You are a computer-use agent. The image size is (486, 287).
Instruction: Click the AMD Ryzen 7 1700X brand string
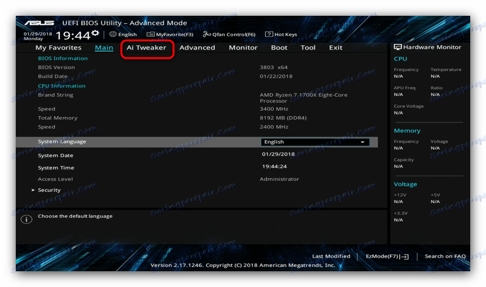[304, 98]
